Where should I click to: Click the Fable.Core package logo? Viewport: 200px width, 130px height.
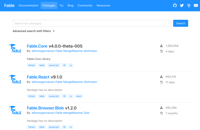[x=15, y=48]
